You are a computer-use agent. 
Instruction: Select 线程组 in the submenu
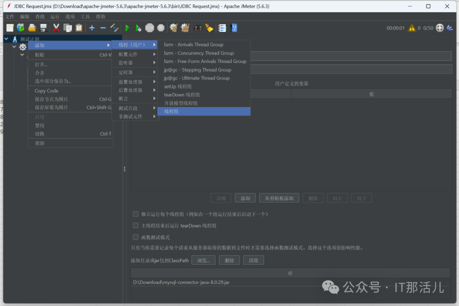204,111
